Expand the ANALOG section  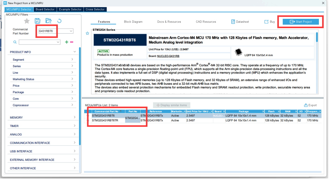[x=75, y=134]
